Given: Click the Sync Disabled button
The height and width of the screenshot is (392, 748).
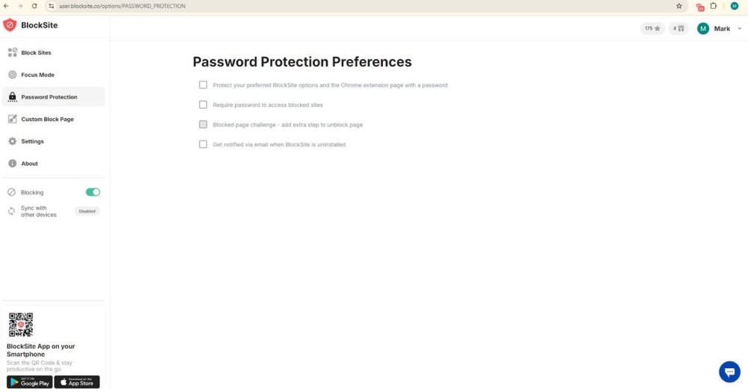Looking at the screenshot, I should 87,211.
